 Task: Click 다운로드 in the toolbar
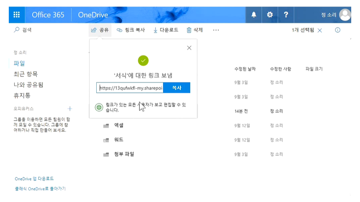click(x=165, y=30)
